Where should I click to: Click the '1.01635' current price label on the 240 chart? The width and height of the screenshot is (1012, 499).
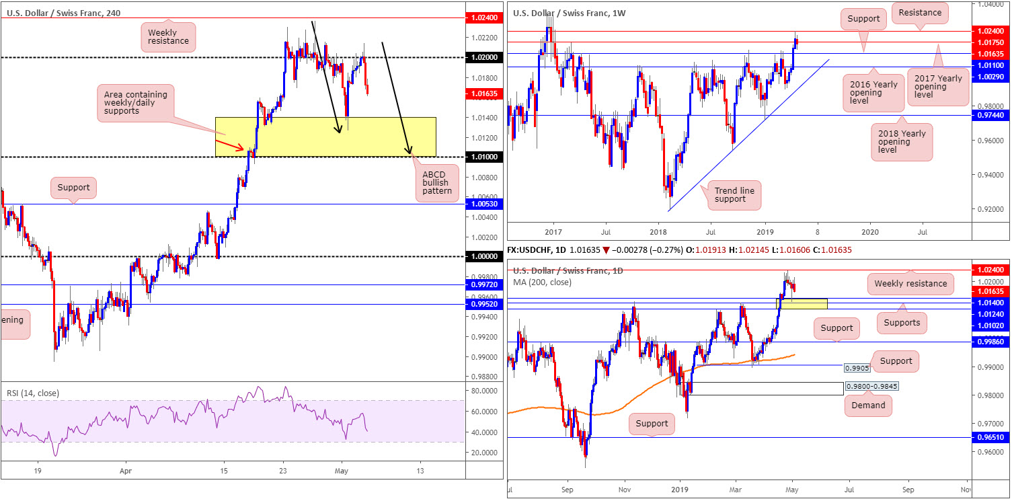pos(483,95)
